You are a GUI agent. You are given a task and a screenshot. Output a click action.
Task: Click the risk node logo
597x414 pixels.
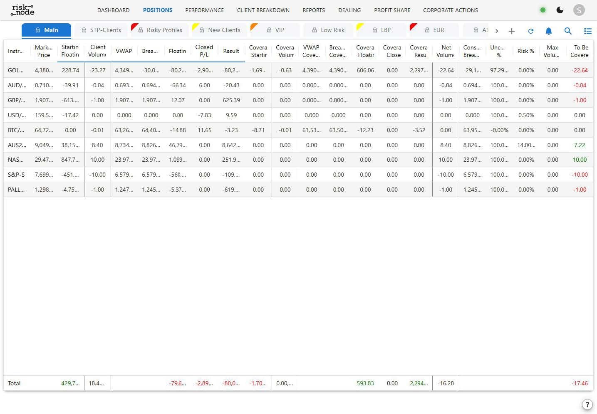pyautogui.click(x=22, y=10)
